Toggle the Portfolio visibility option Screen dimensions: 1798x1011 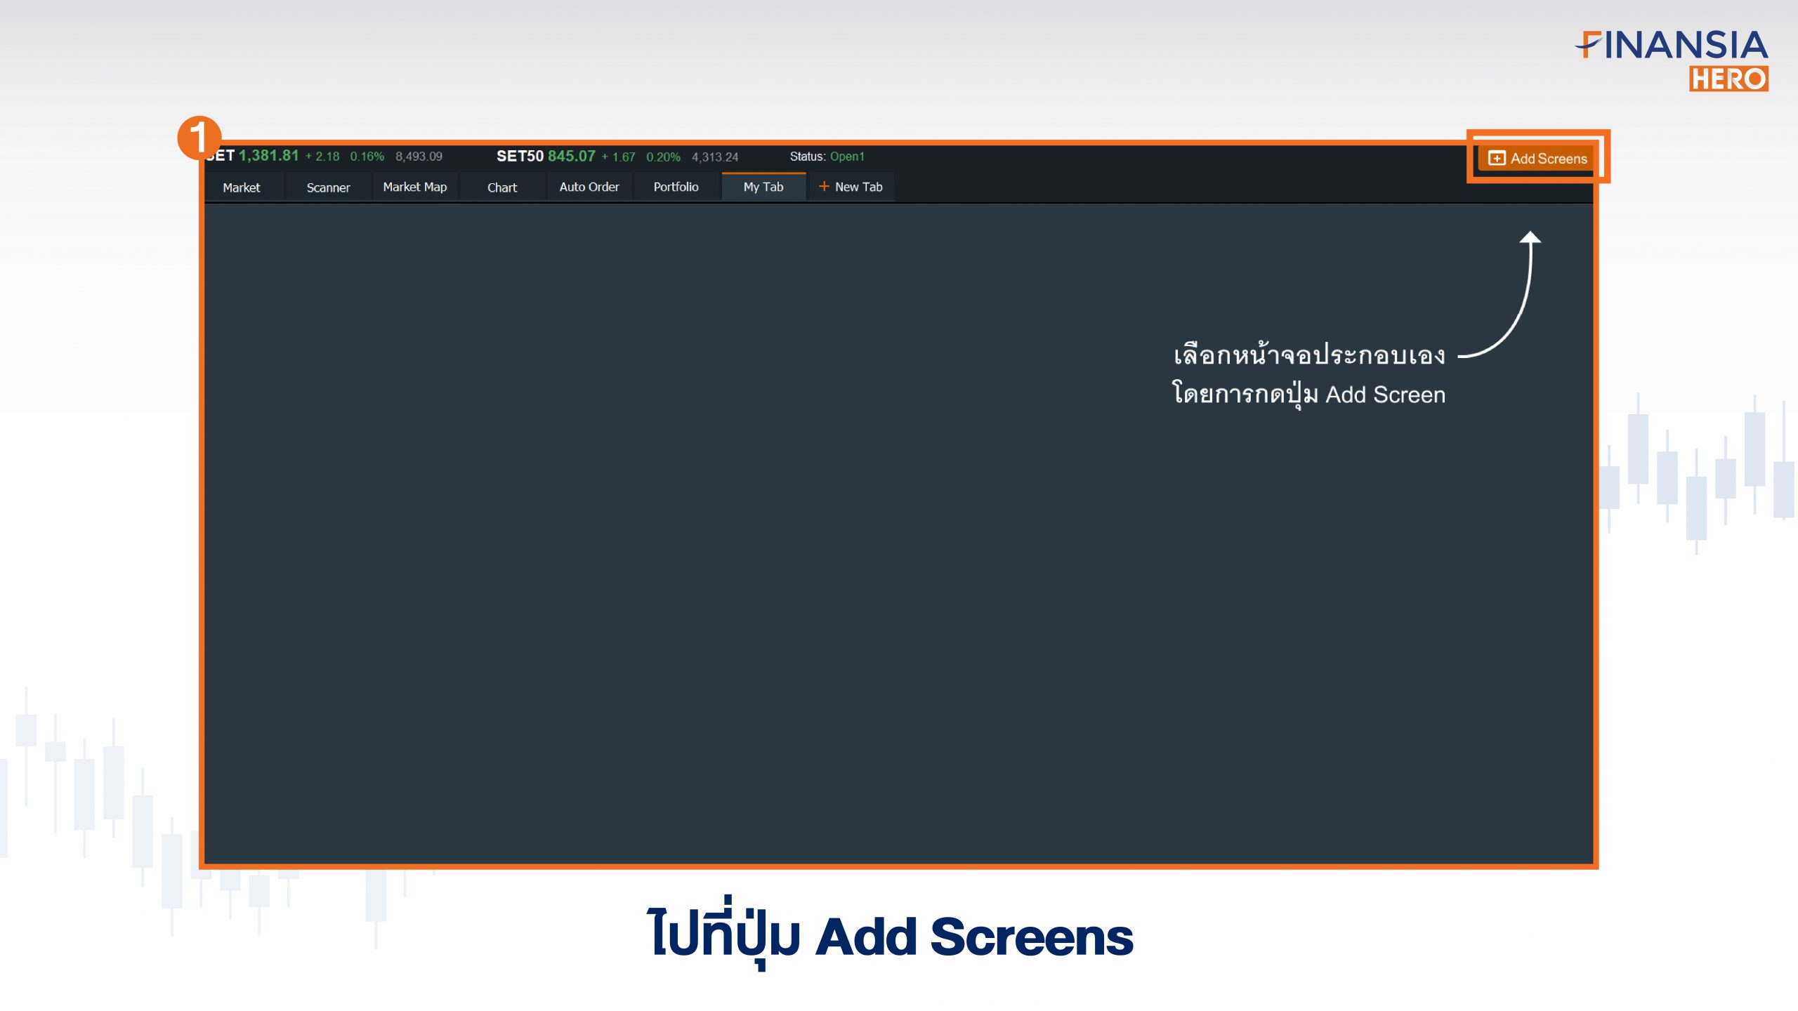[x=677, y=186]
